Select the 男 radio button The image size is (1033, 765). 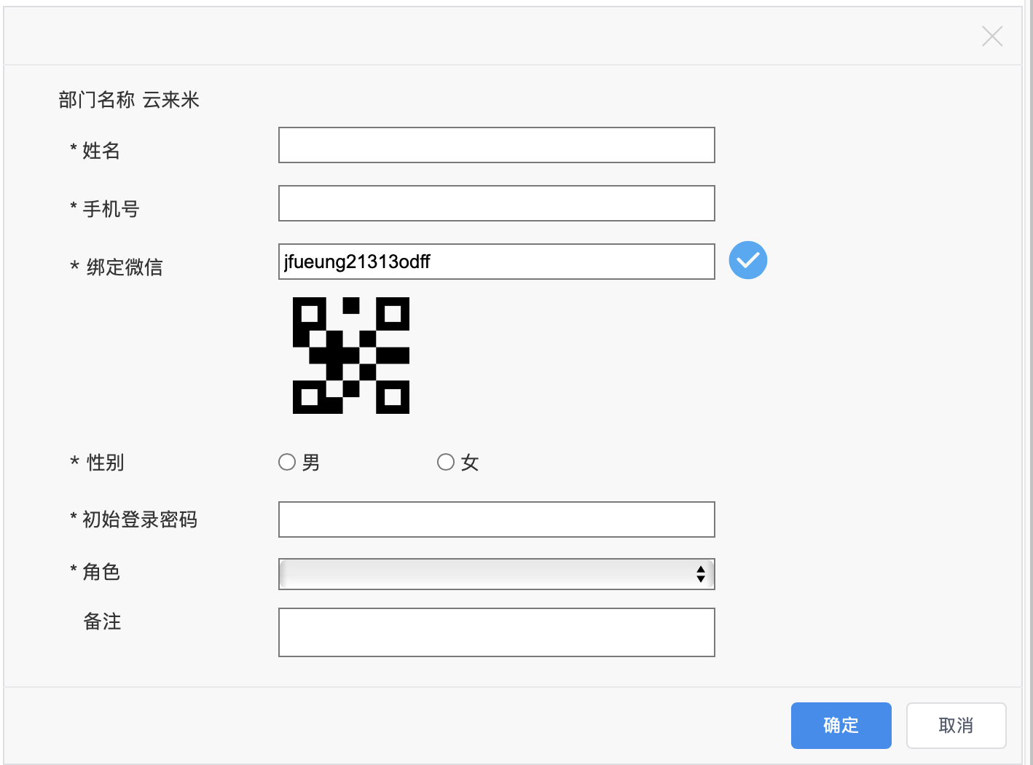[x=287, y=462]
